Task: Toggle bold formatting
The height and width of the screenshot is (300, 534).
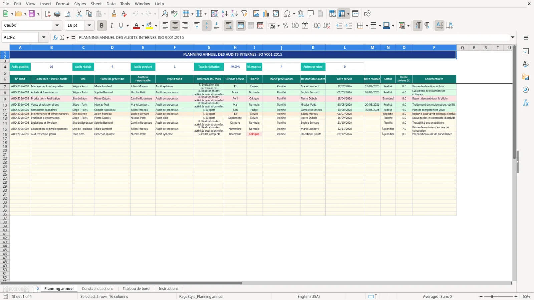Action: coord(102,26)
